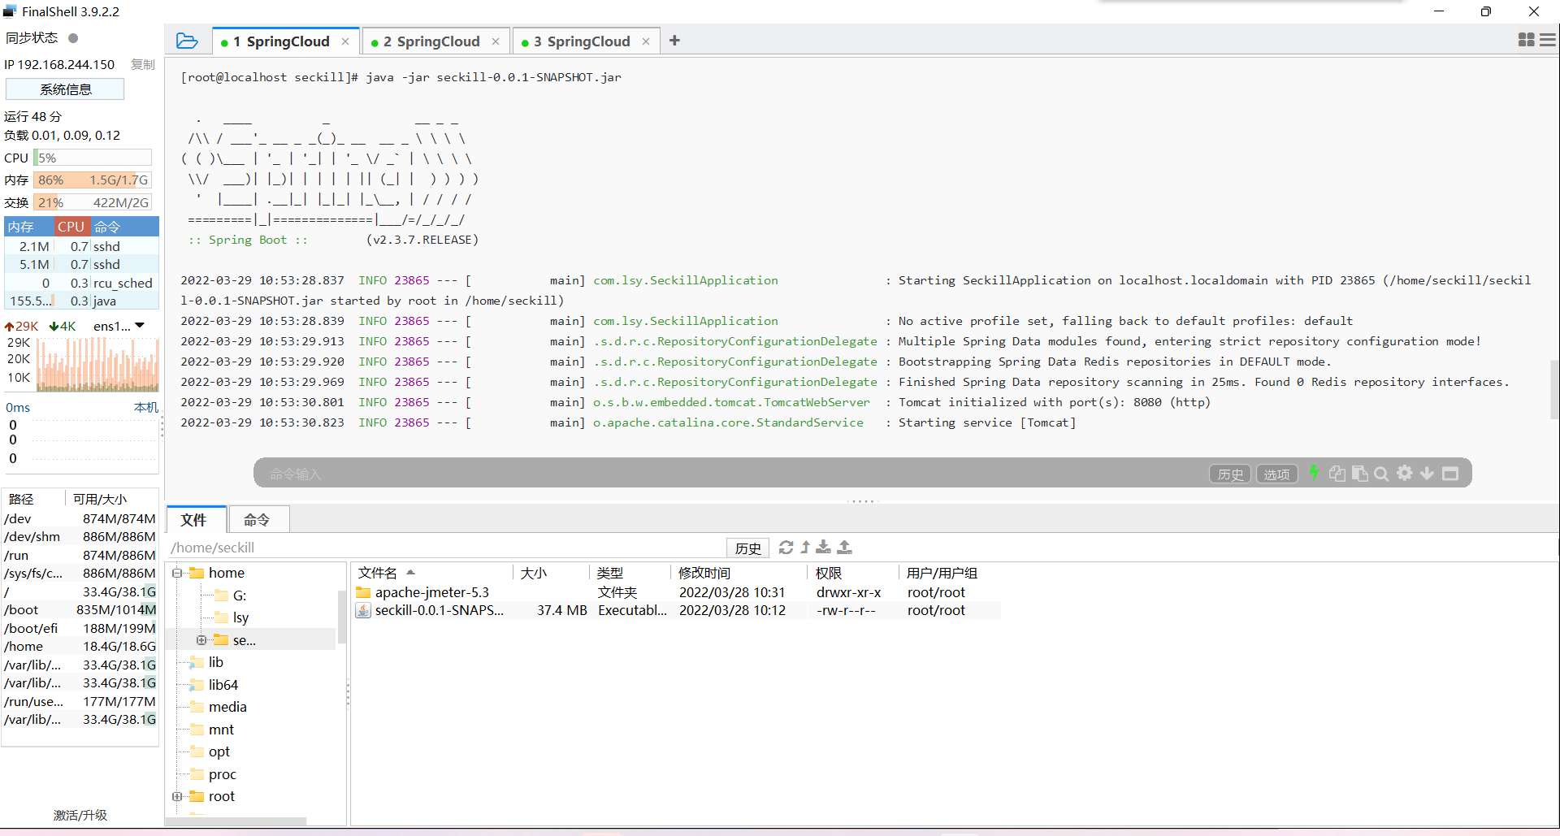Open command 历史 in the terminal input bar
Image resolution: width=1560 pixels, height=836 pixels.
[1230, 474]
